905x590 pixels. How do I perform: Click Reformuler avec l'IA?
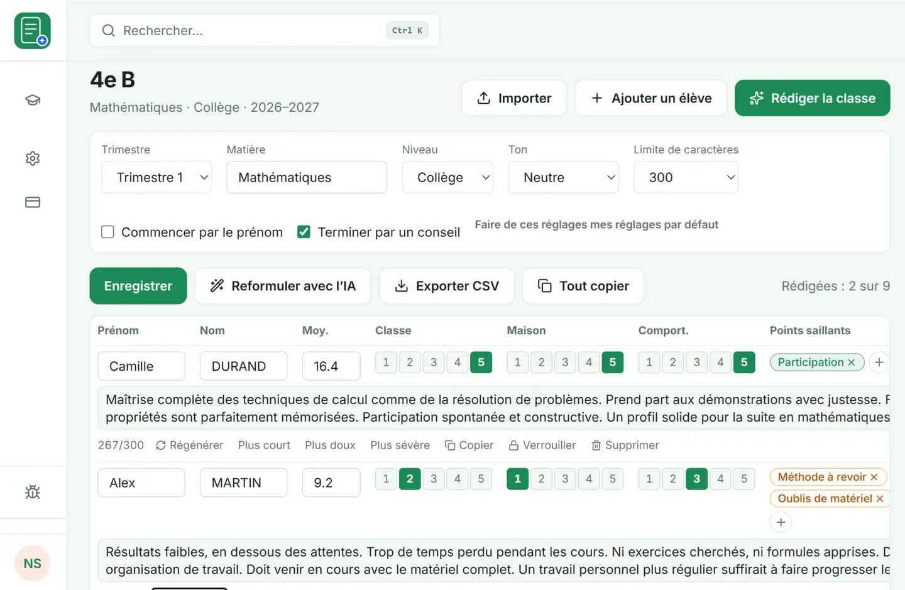pyautogui.click(x=283, y=286)
